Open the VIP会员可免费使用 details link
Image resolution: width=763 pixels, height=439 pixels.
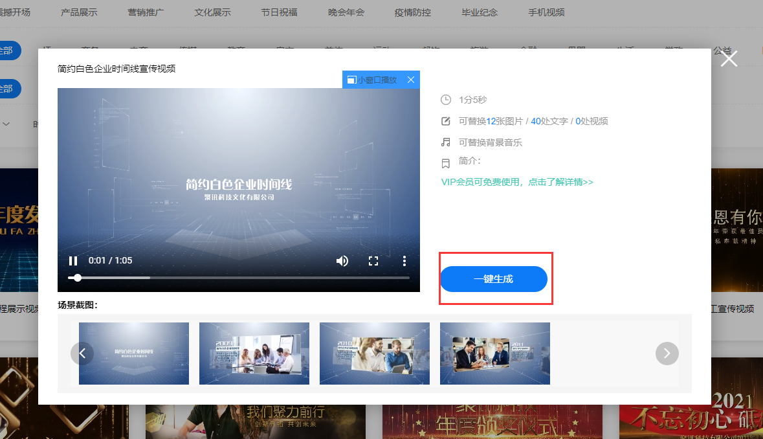point(517,182)
